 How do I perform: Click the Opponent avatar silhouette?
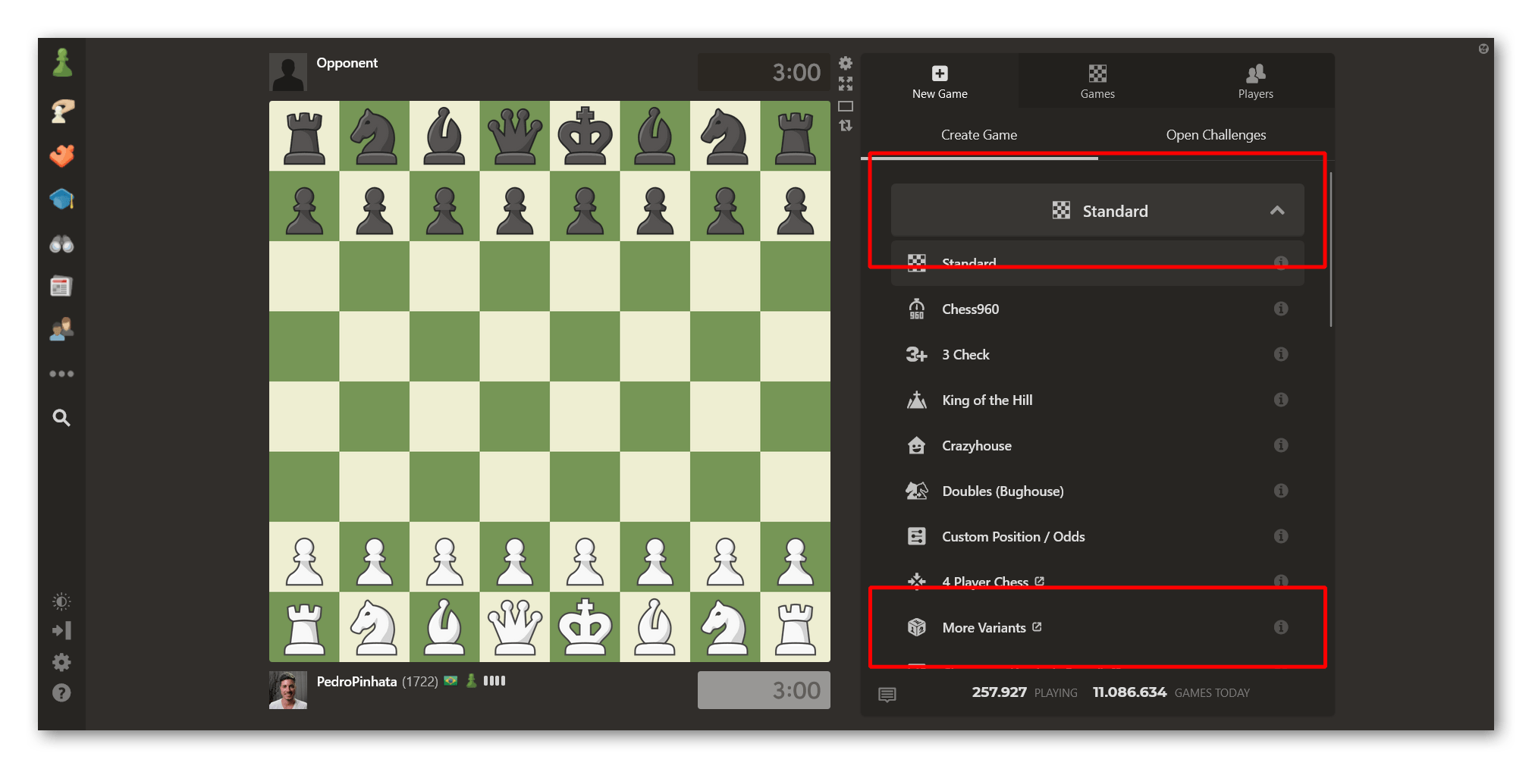[288, 72]
